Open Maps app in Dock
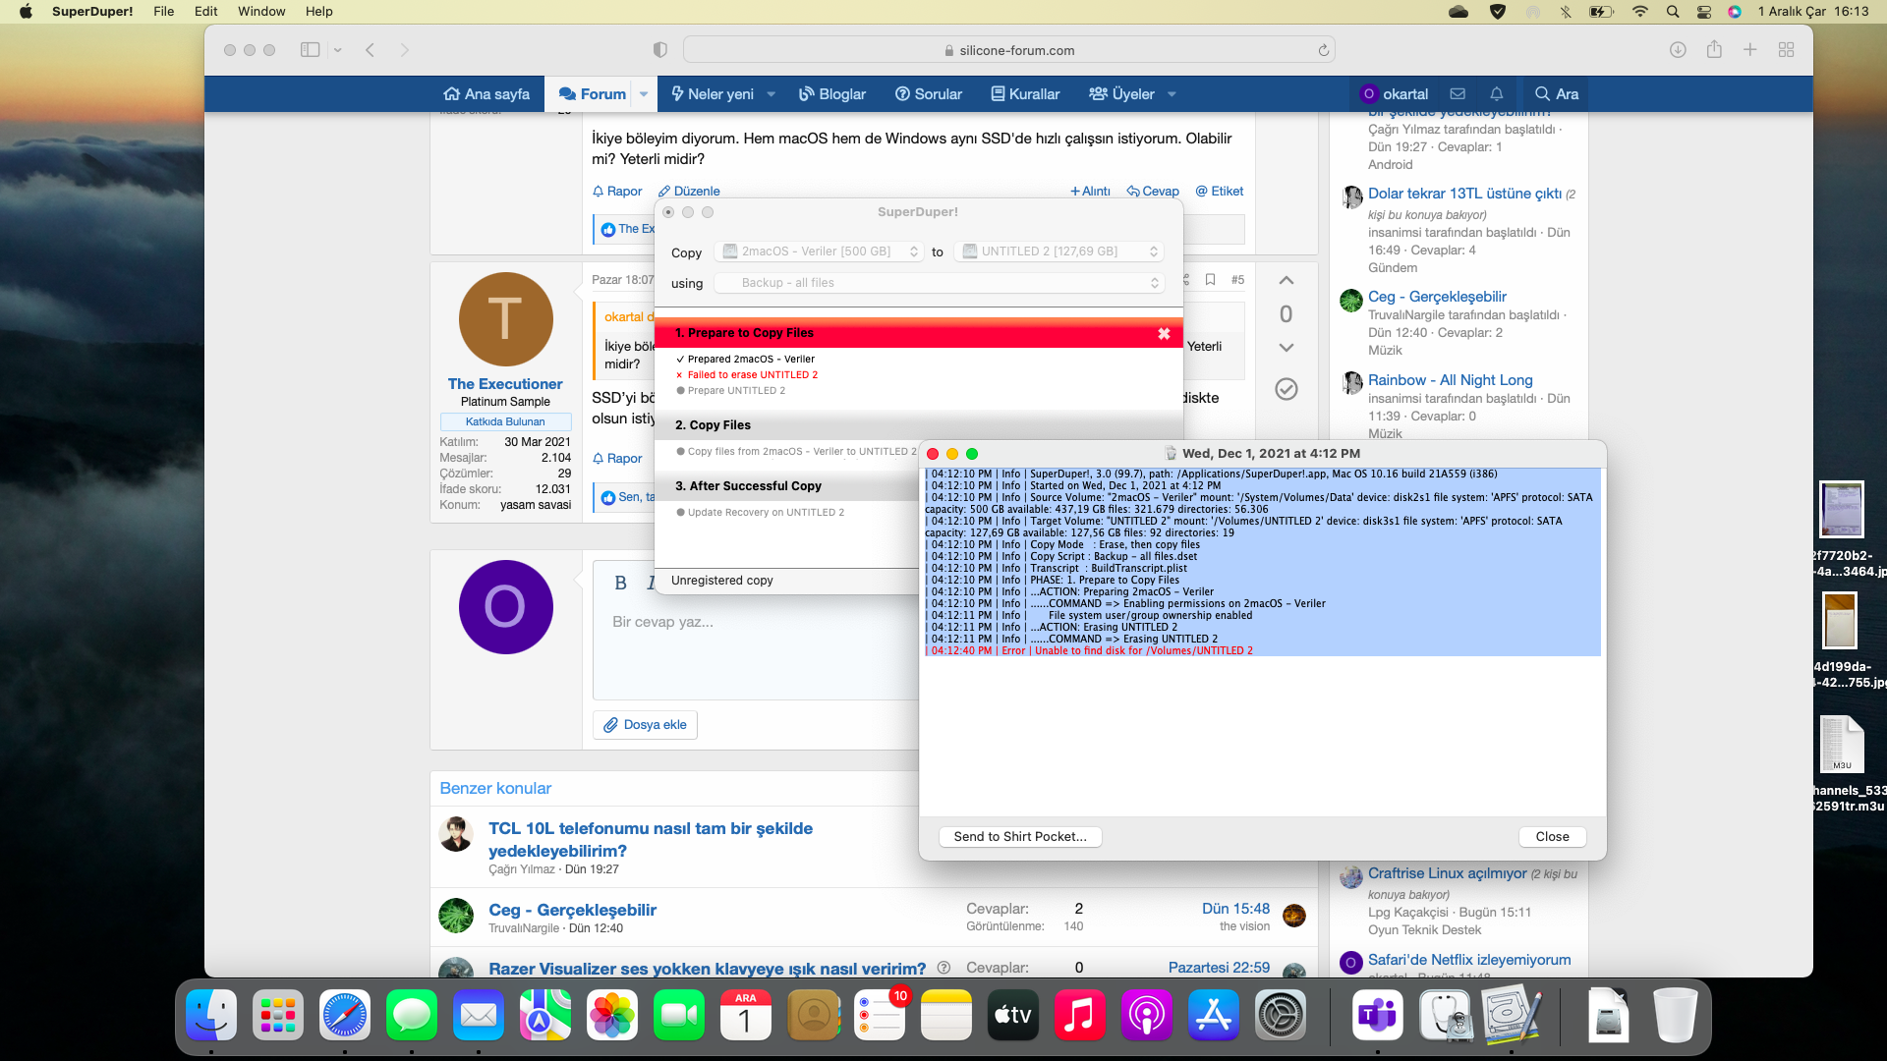The image size is (1887, 1061). click(545, 1015)
